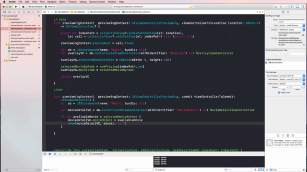Open the Editor menu
The width and height of the screenshot is (307, 172).
62,2
